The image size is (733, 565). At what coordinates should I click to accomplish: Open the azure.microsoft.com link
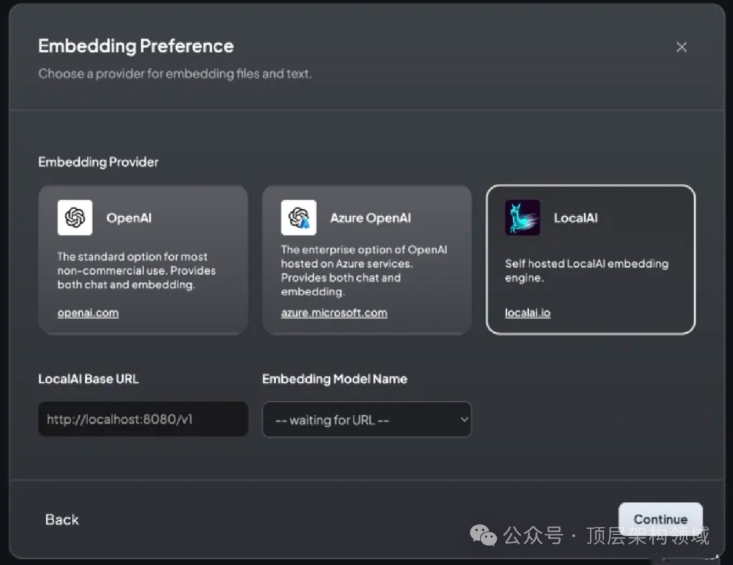click(334, 313)
